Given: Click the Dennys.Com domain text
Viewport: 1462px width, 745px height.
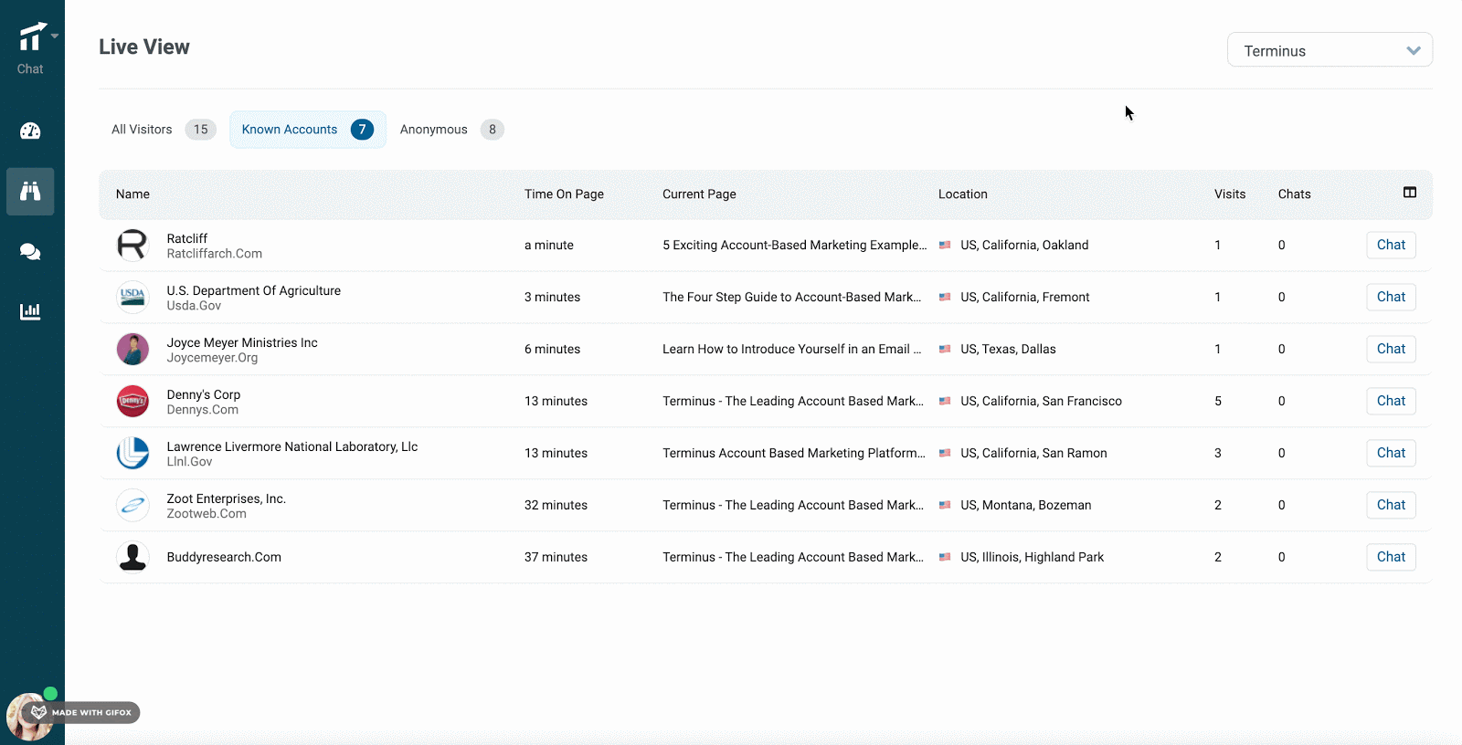Looking at the screenshot, I should (202, 410).
